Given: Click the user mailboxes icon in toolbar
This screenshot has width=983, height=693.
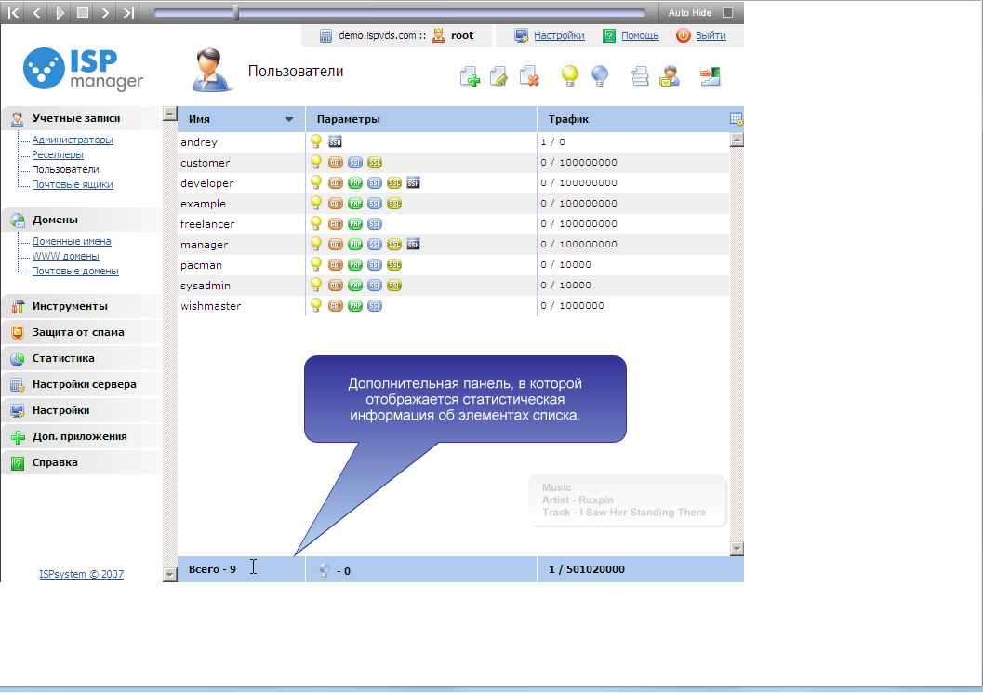Looking at the screenshot, I should [670, 76].
